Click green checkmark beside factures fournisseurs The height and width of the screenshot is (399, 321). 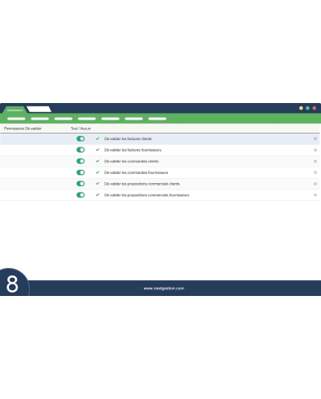coord(98,150)
